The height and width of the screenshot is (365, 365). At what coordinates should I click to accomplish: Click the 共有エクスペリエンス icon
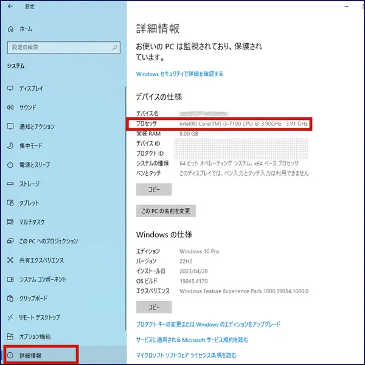click(x=10, y=260)
